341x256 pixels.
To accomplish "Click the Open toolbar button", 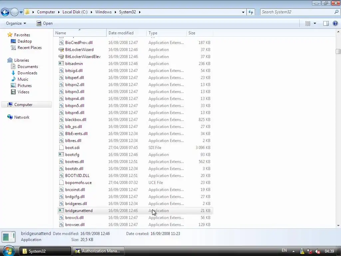I will coord(45,23).
